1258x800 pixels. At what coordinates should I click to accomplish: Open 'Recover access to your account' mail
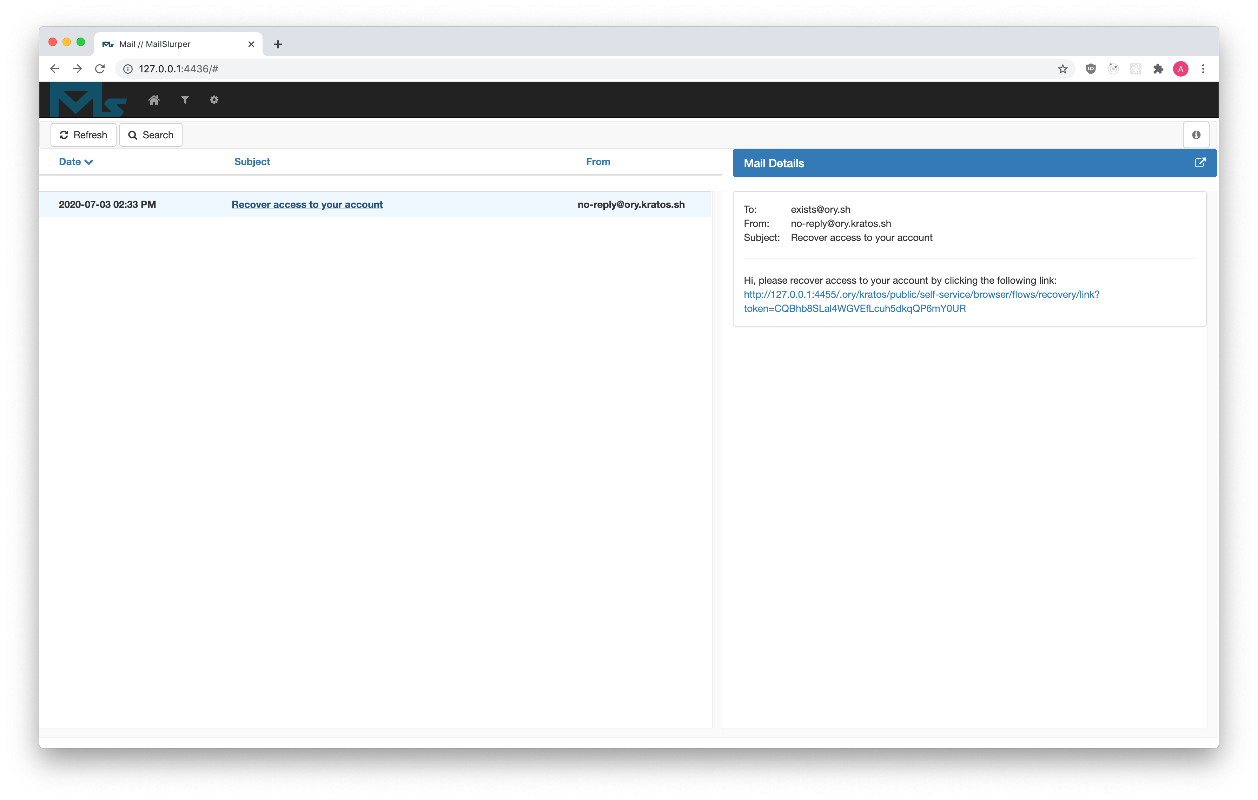tap(307, 204)
